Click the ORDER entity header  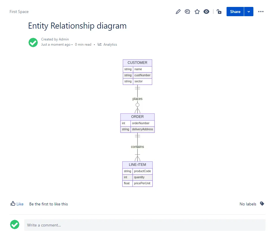click(137, 117)
